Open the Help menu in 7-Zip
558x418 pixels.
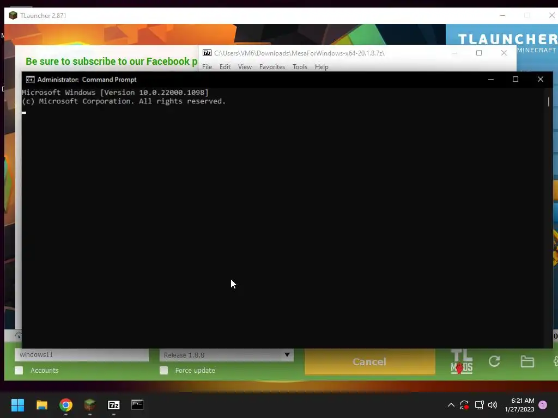[322, 67]
